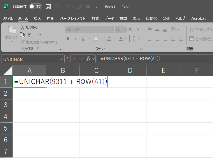Click the Font Color A icon
Screen dimensions: 213x158
click(x=121, y=39)
